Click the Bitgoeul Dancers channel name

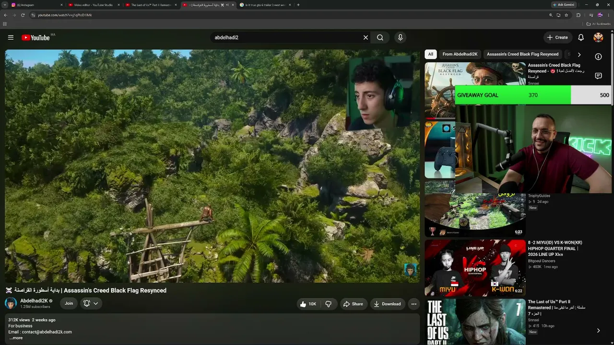542,261
